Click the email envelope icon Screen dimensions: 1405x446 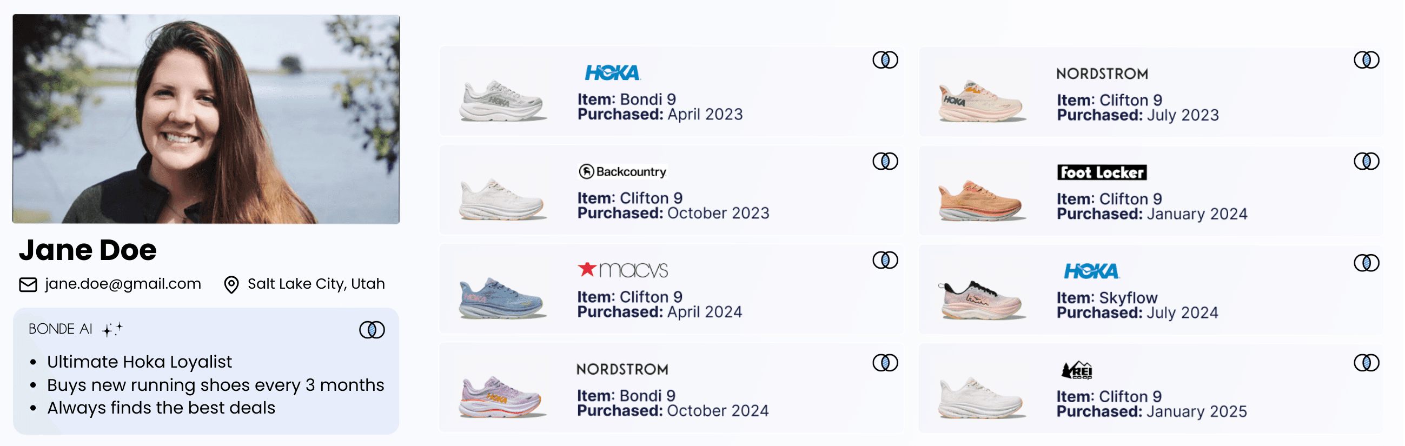28,284
